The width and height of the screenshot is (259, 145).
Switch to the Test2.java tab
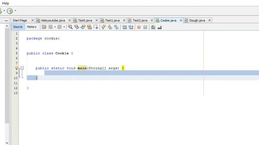click(x=140, y=21)
